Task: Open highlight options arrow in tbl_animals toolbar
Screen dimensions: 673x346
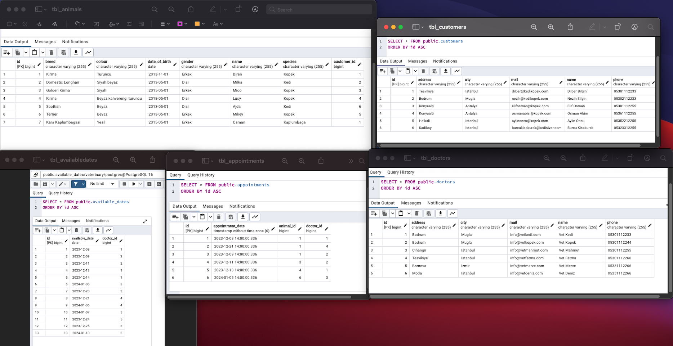Action: (225, 9)
